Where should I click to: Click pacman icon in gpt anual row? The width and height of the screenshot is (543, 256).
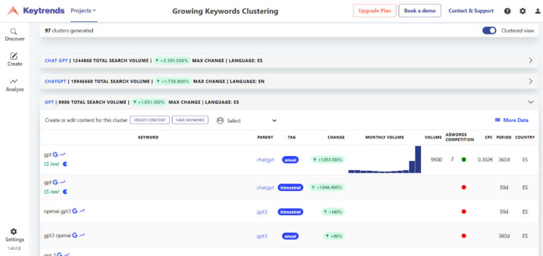click(65, 164)
